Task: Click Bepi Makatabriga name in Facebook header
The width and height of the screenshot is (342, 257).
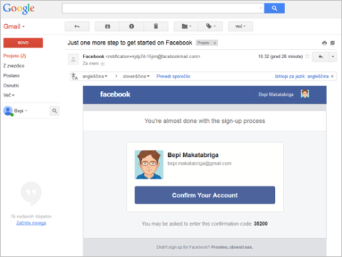Action: point(276,94)
